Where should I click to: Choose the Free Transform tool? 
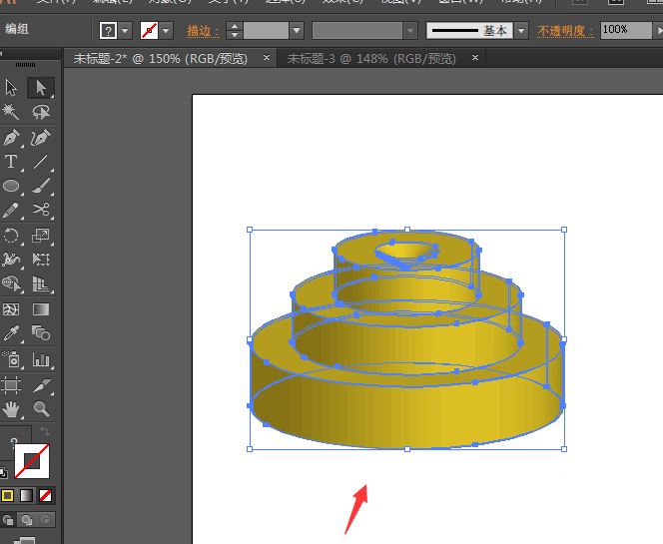tap(41, 260)
